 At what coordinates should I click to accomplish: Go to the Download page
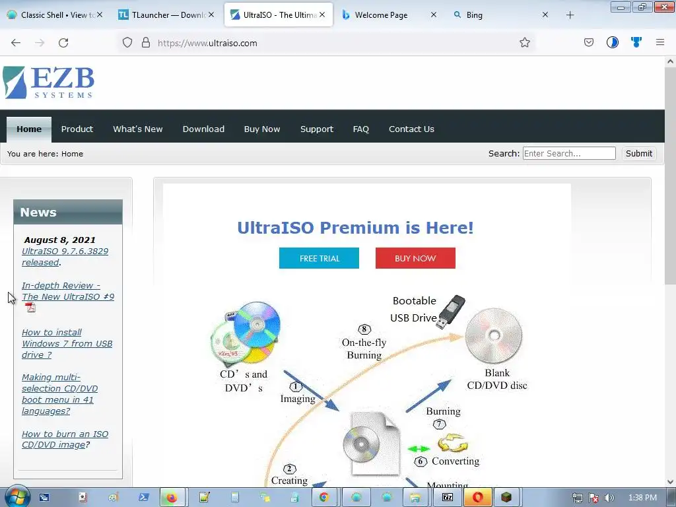point(203,129)
